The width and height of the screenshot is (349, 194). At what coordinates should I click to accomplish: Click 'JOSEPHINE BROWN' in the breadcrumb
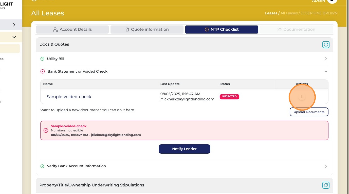[319, 13]
